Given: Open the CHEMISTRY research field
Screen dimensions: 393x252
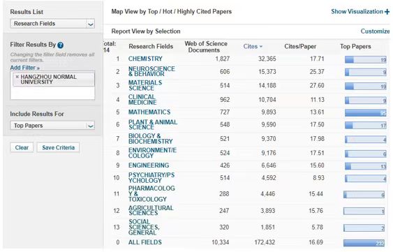Looking at the screenshot, I should coord(145,59).
